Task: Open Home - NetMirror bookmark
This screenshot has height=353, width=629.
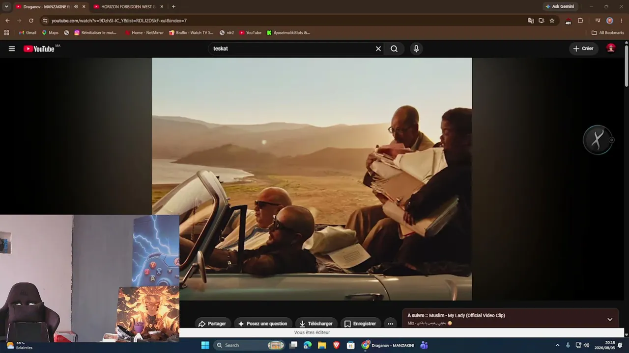Action: click(144, 33)
